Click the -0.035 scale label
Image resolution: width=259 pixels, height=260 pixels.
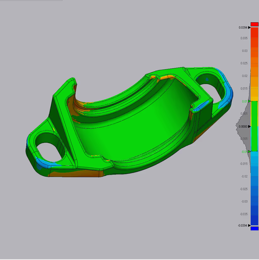[x=244, y=214]
